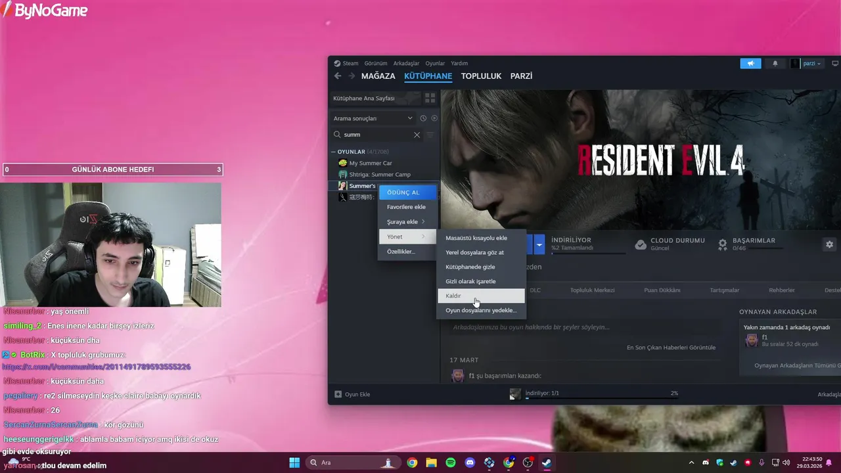
Task: Expand the Şuraya ekle submenu
Action: (407, 221)
